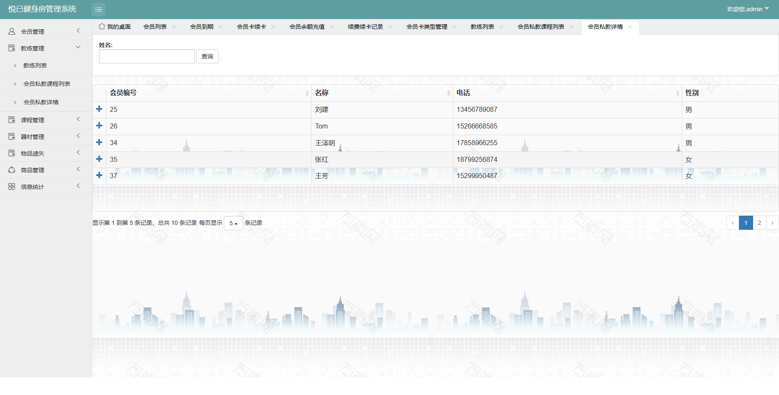Screen dimensions: 779x395
Task: Open the admin user dropdown menu
Action: coord(748,9)
